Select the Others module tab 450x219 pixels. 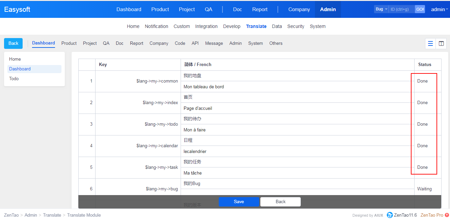point(276,43)
